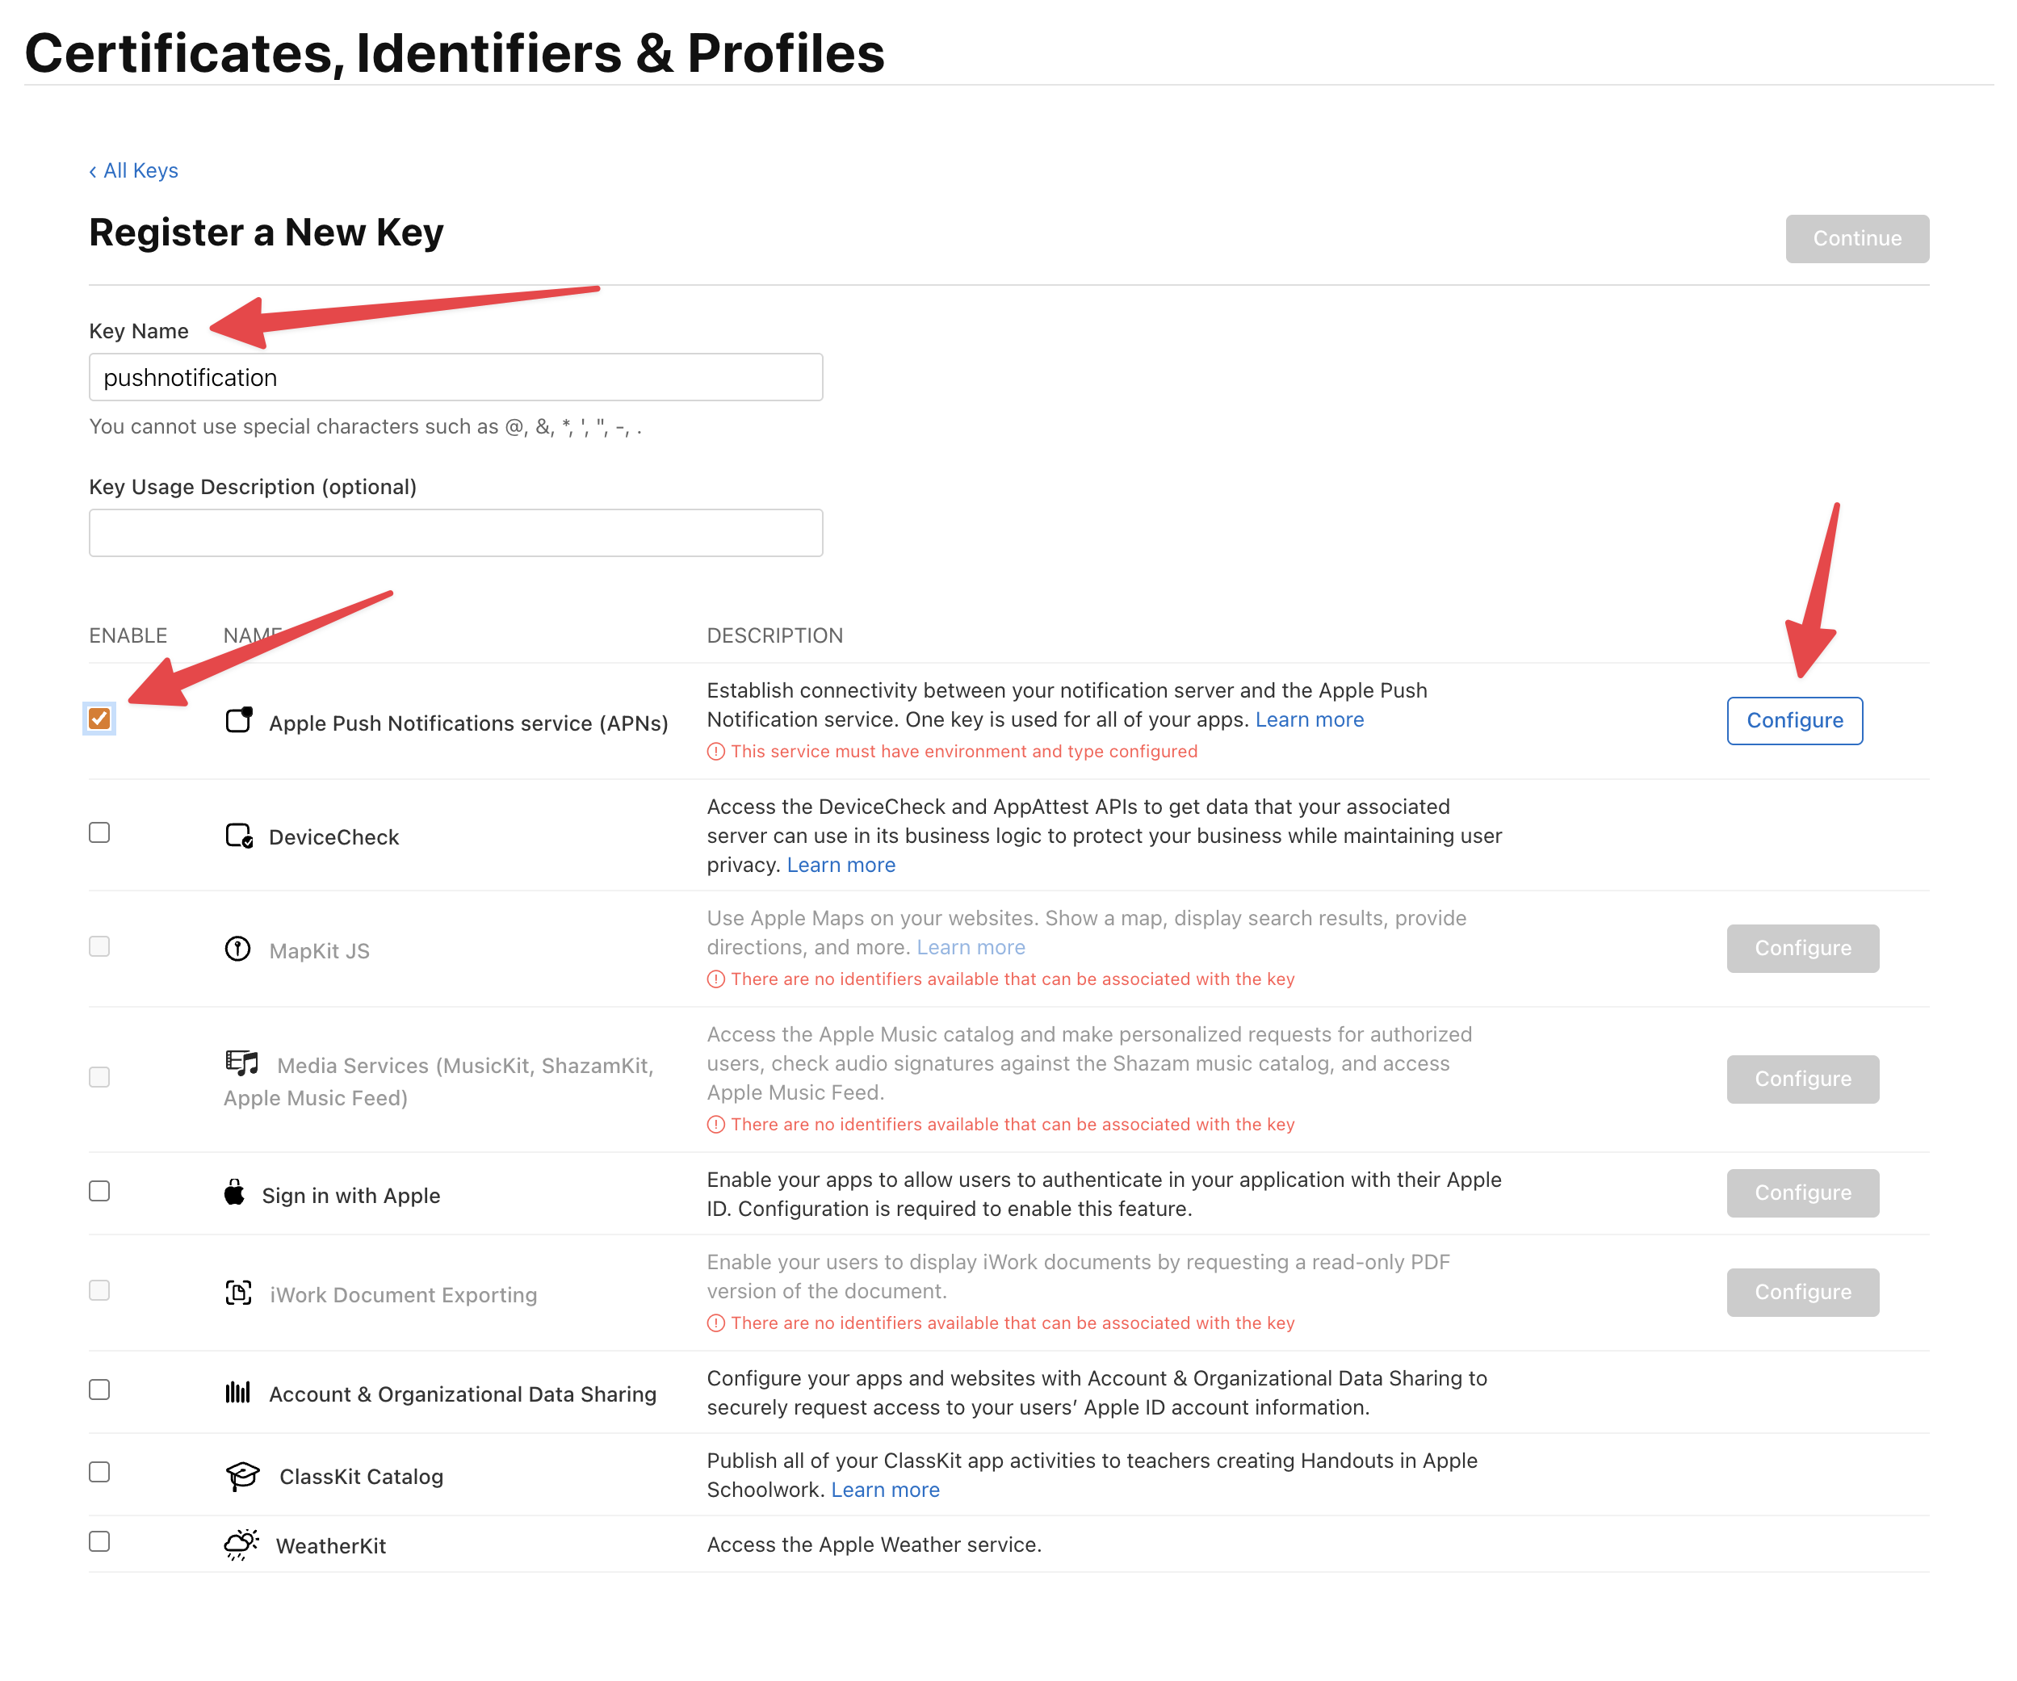Click the Media Services music note icon

(x=241, y=1063)
